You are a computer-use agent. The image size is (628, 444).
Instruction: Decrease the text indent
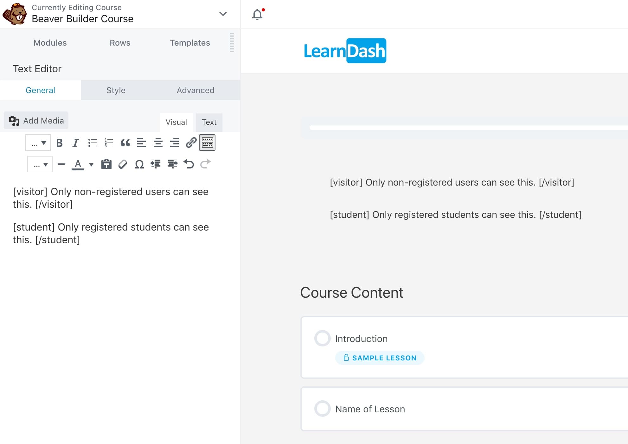point(156,164)
